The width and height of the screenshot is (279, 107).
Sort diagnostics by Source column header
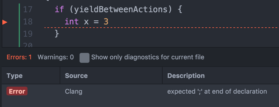[x=76, y=76]
